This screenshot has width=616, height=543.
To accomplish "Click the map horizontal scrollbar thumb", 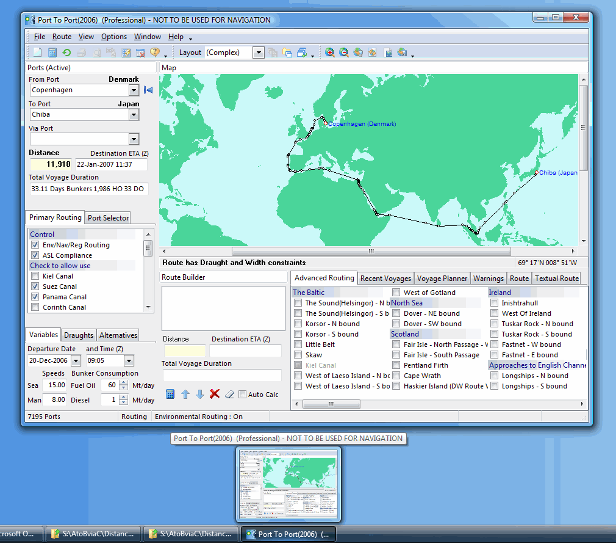I will click(x=371, y=251).
